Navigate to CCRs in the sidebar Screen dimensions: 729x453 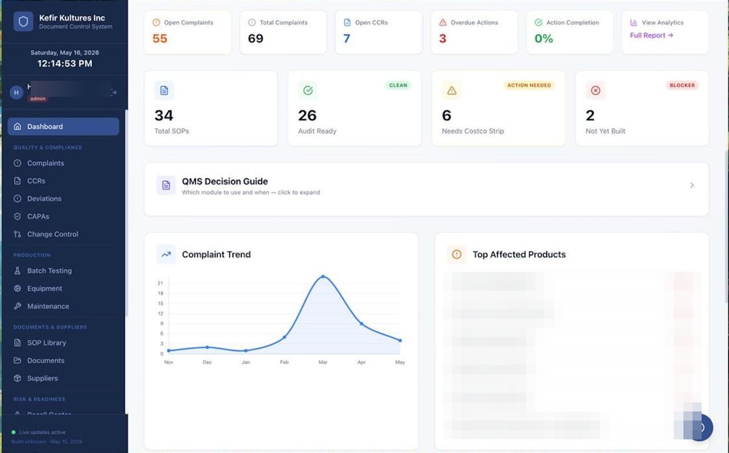(x=63, y=181)
